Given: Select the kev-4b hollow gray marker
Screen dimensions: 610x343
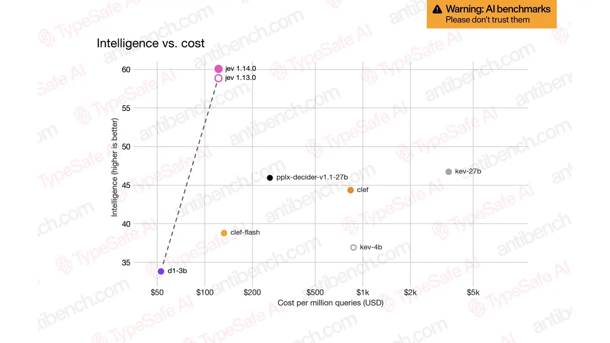Looking at the screenshot, I should coord(353,247).
